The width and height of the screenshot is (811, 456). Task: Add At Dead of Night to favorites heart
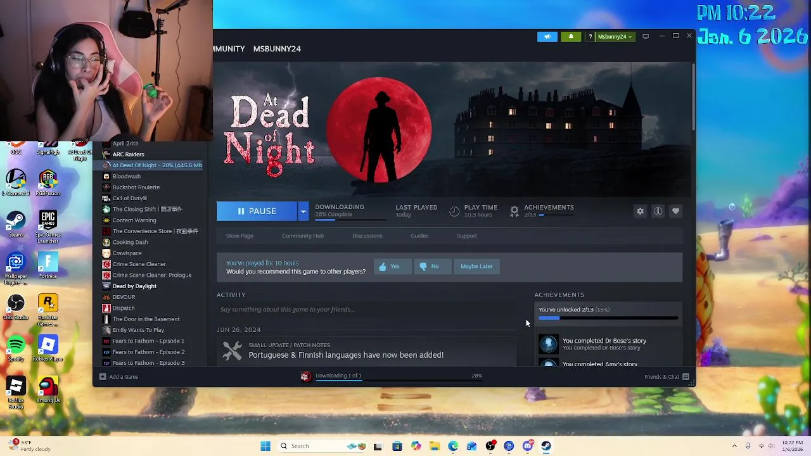click(675, 211)
